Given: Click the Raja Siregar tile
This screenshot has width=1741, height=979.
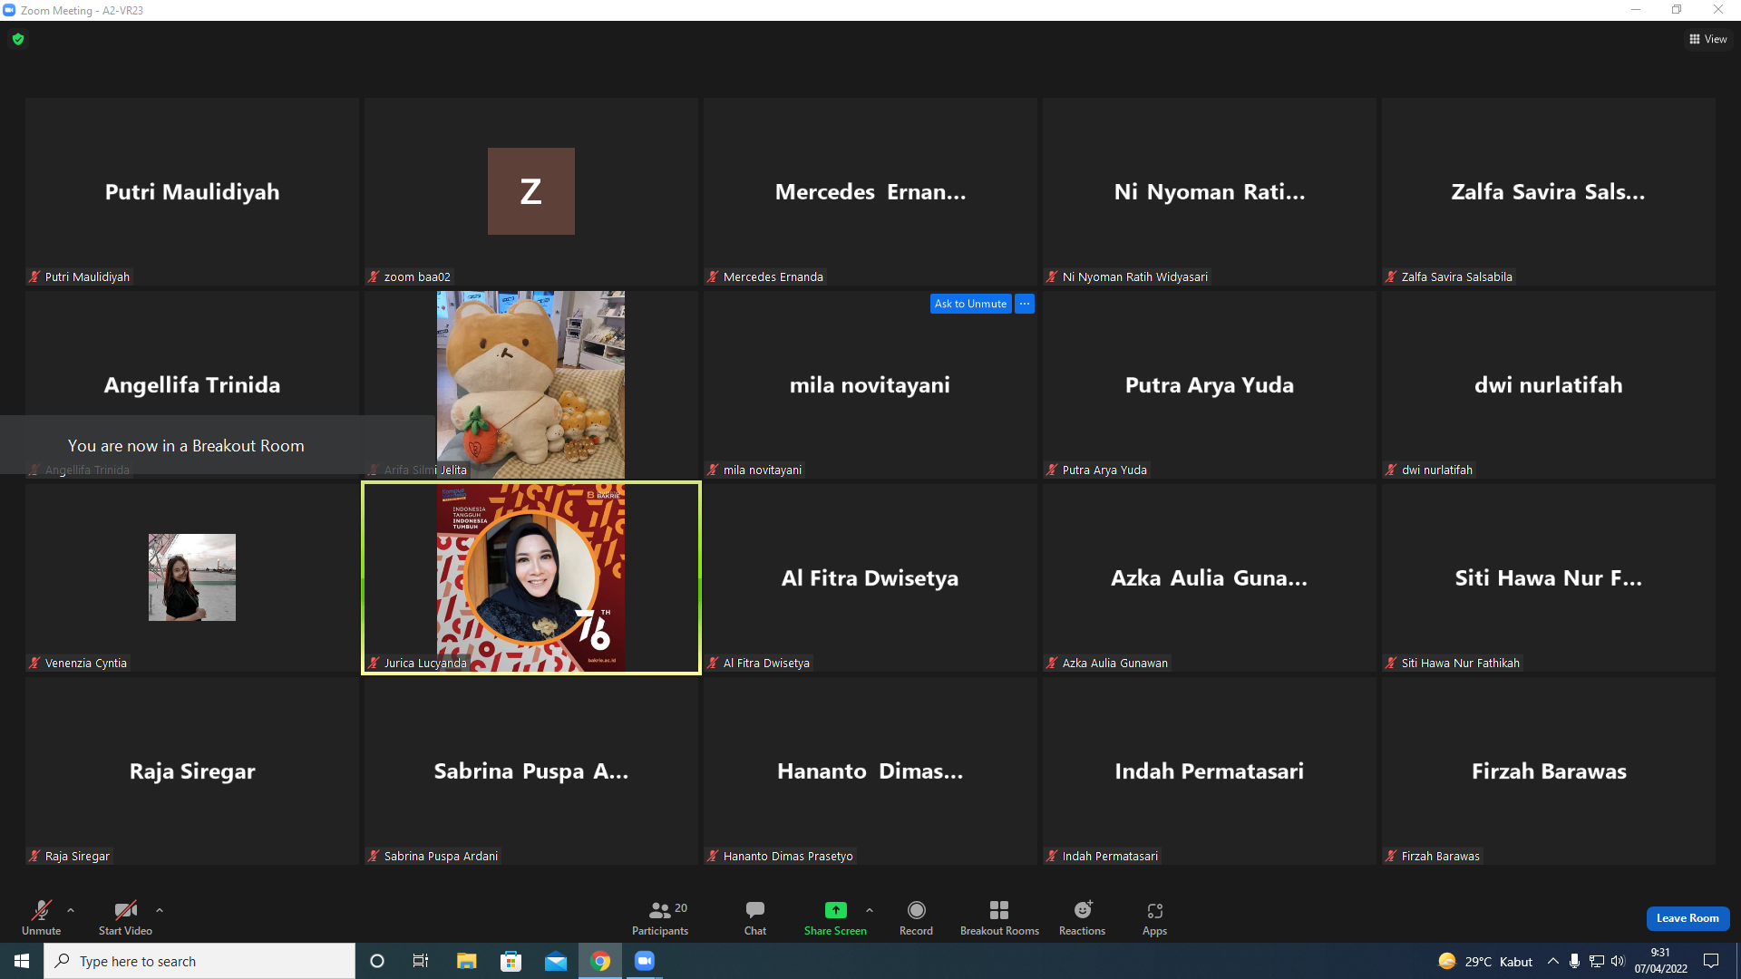Looking at the screenshot, I should 192,771.
